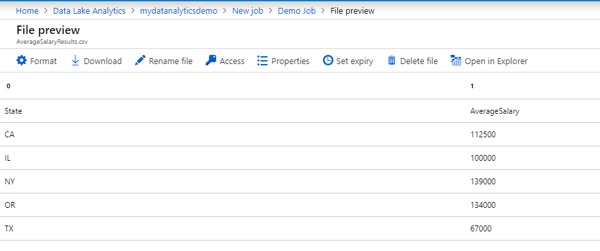Open the Data Lake Analytics breadcrumb

89,11
